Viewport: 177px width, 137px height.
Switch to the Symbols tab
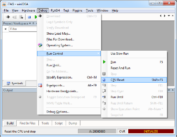[x=15, y=83]
